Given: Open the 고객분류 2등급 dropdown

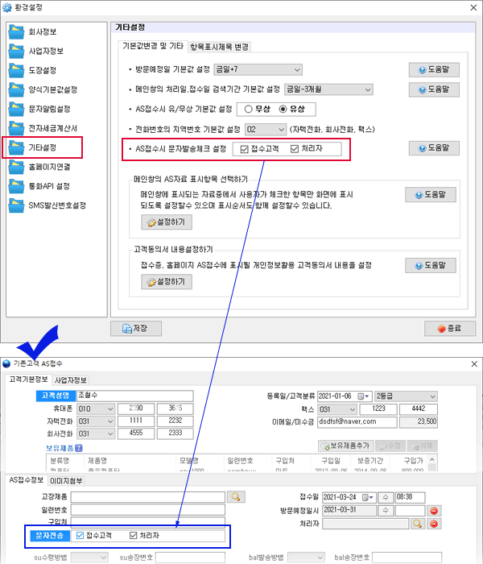Looking at the screenshot, I should coord(406,396).
